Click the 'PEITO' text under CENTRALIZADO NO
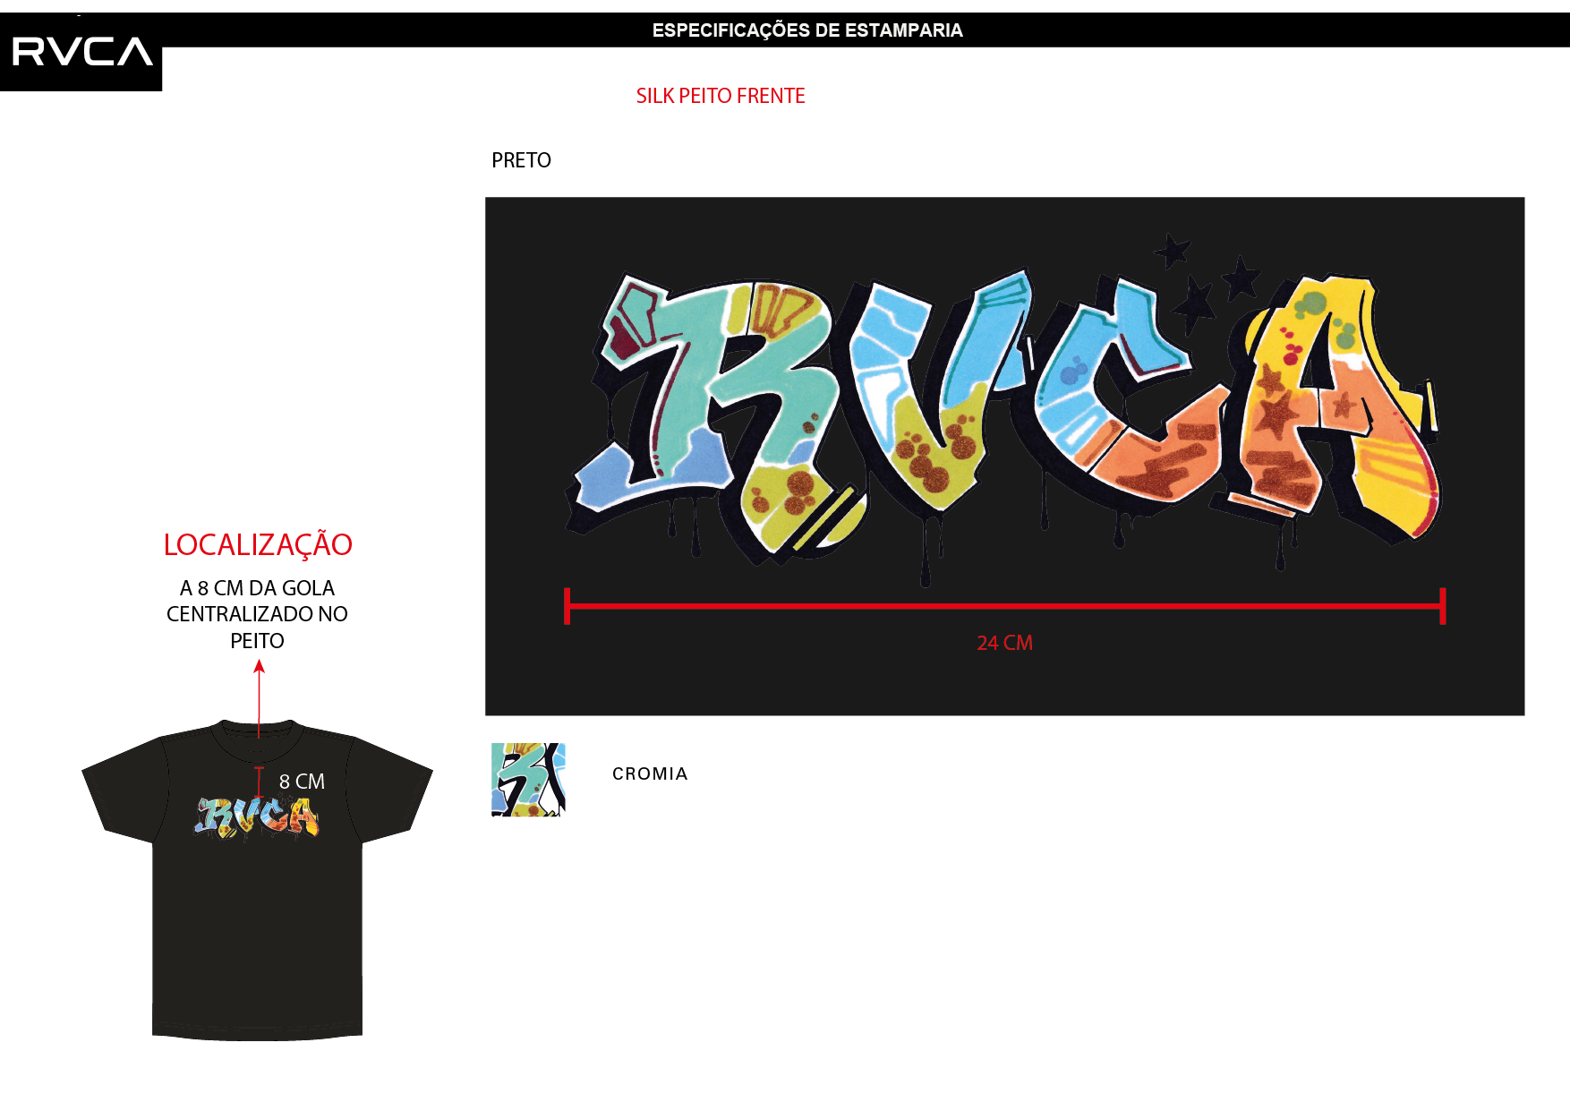Screen dimensions: 1570x1111 [x=257, y=641]
